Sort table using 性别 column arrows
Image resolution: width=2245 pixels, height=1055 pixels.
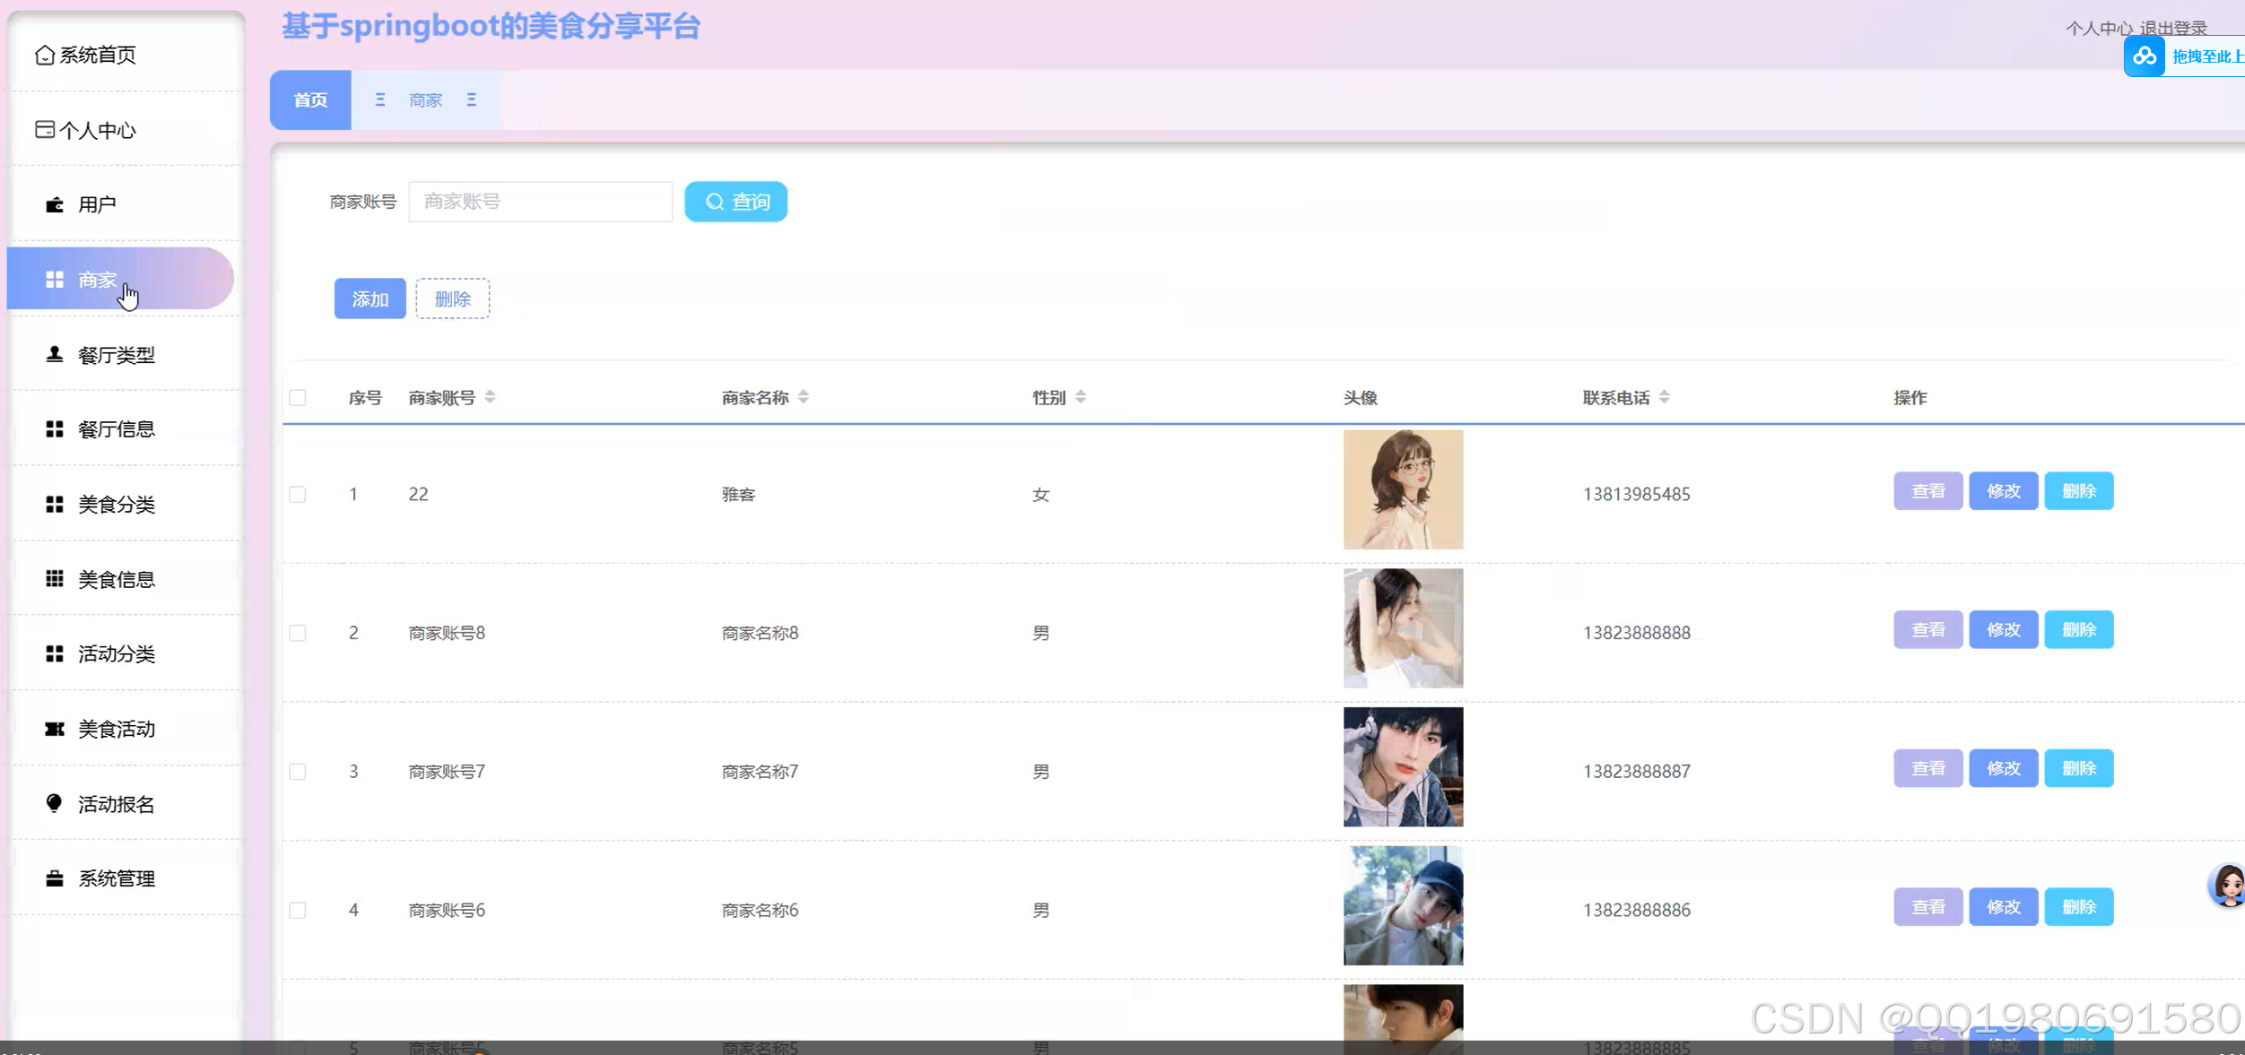[x=1081, y=397]
